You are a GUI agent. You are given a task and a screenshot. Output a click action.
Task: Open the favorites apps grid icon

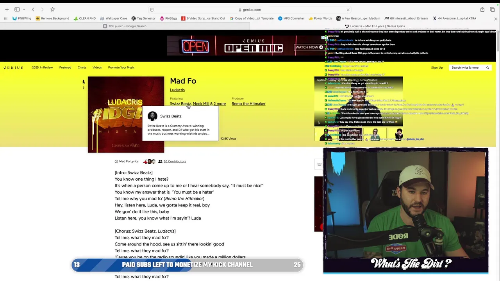pyautogui.click(x=5, y=18)
